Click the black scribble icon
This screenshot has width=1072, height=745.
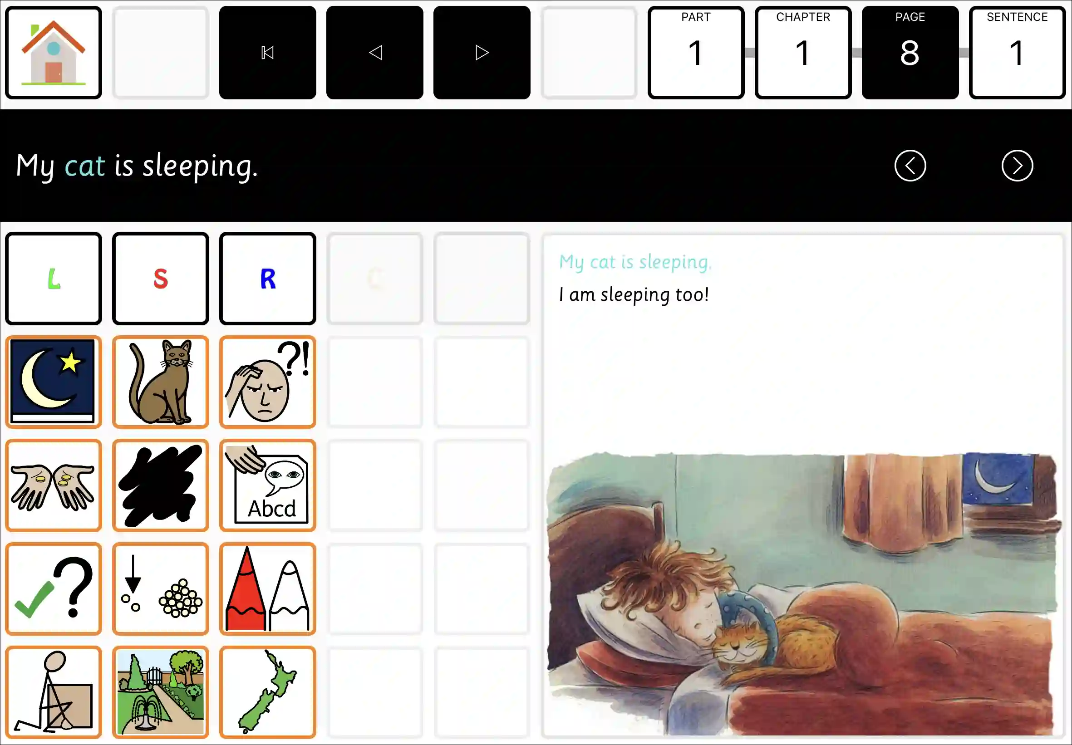click(x=161, y=485)
